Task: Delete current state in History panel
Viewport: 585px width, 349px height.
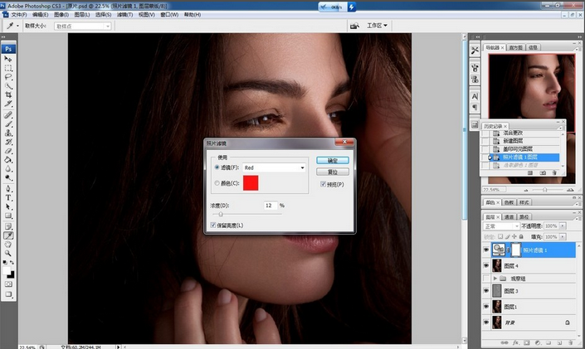Action: click(x=554, y=173)
